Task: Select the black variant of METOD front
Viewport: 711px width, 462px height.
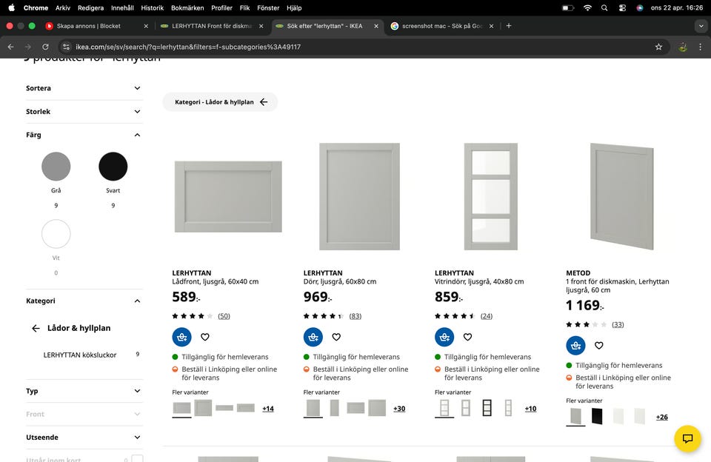Action: coord(597,417)
